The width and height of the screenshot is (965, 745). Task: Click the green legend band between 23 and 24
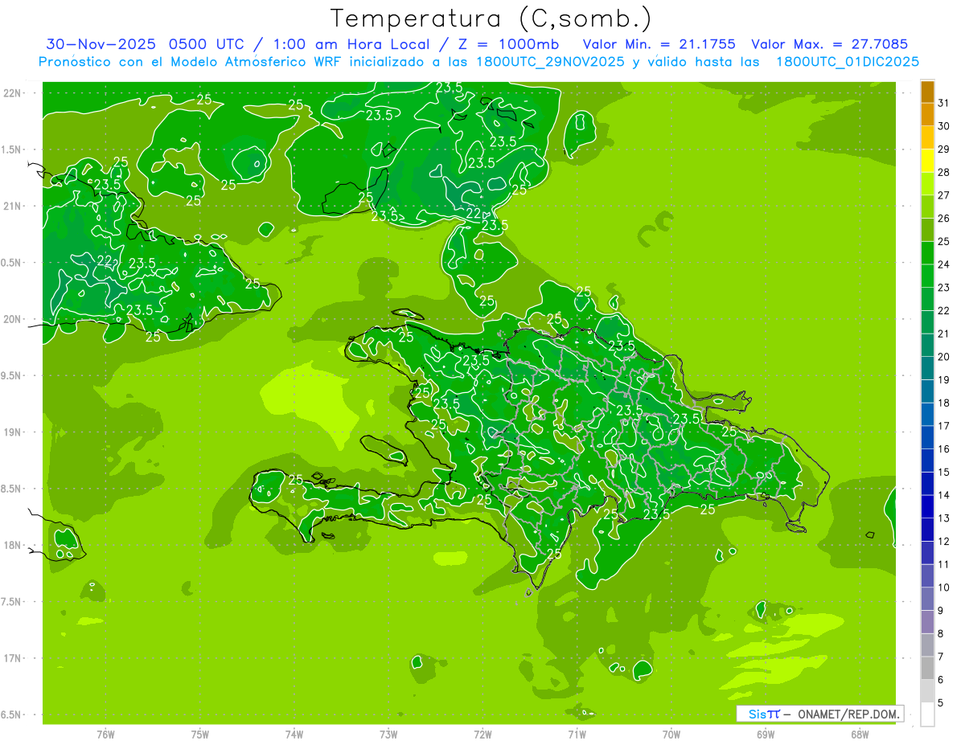coord(927,276)
